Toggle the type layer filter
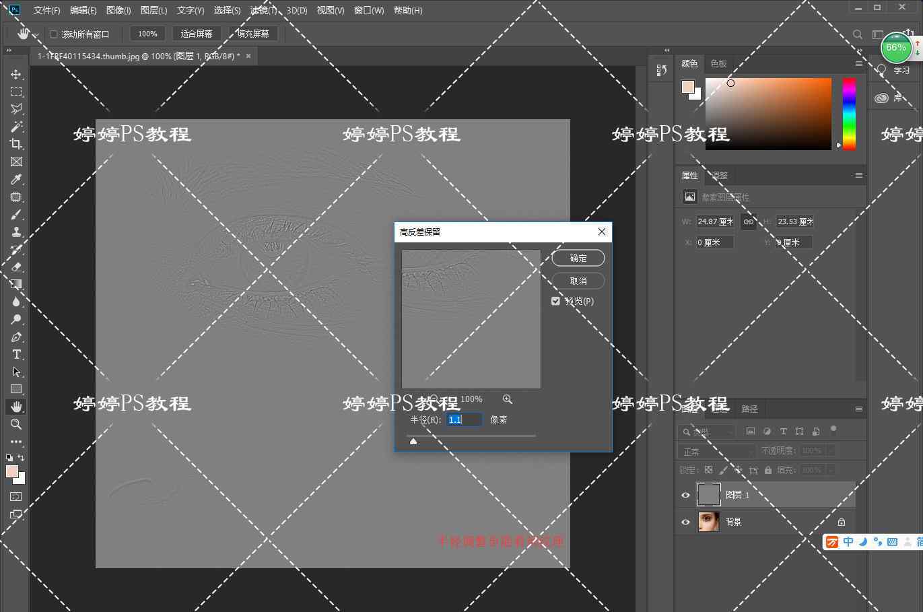 point(783,431)
